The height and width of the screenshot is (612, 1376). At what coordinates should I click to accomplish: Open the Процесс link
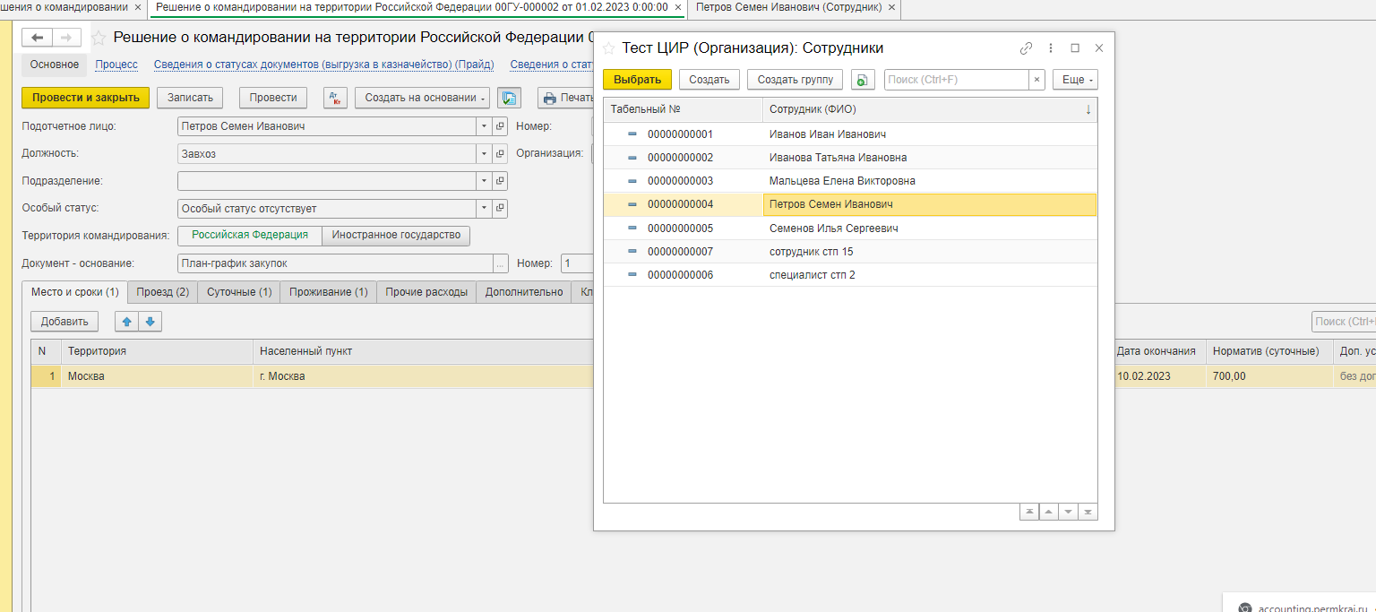point(116,65)
